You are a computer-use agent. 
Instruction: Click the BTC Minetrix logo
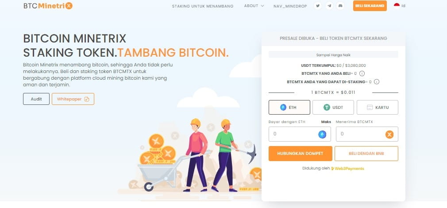click(x=48, y=6)
